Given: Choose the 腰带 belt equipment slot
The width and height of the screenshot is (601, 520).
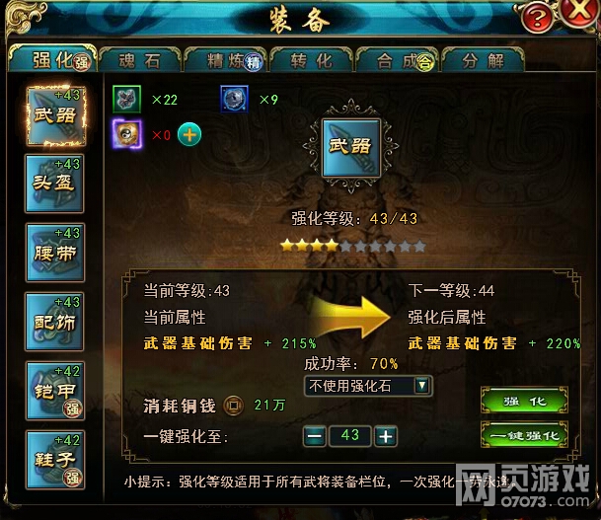Looking at the screenshot, I should click(55, 253).
